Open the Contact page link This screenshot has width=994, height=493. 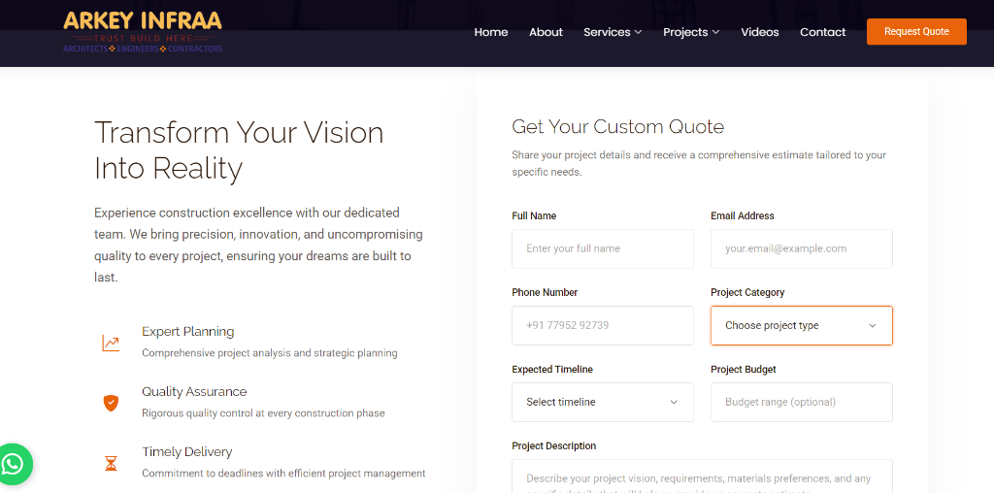(823, 32)
